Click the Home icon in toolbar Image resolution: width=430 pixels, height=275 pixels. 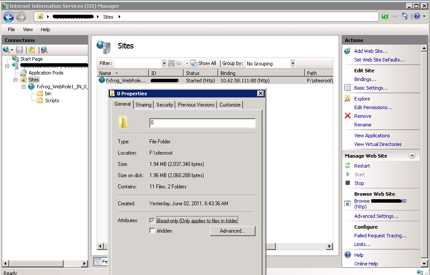[405, 16]
